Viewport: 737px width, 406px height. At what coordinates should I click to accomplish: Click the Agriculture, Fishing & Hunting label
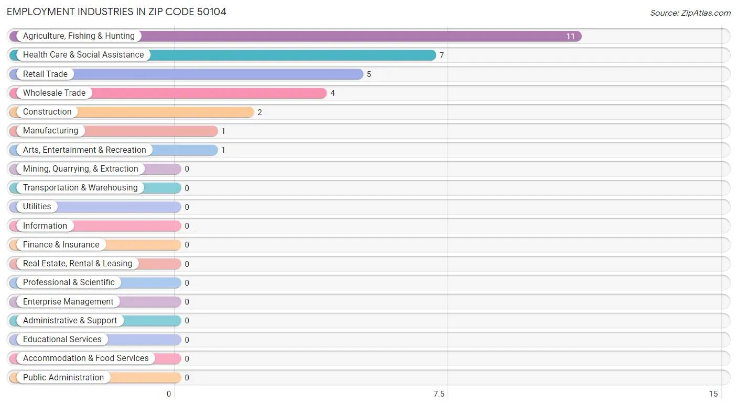pos(79,36)
